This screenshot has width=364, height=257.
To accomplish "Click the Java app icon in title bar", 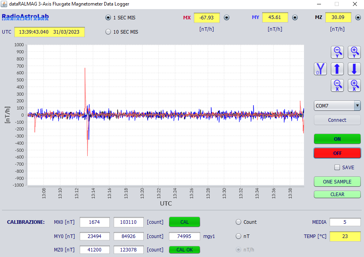I will (x=4, y=4).
